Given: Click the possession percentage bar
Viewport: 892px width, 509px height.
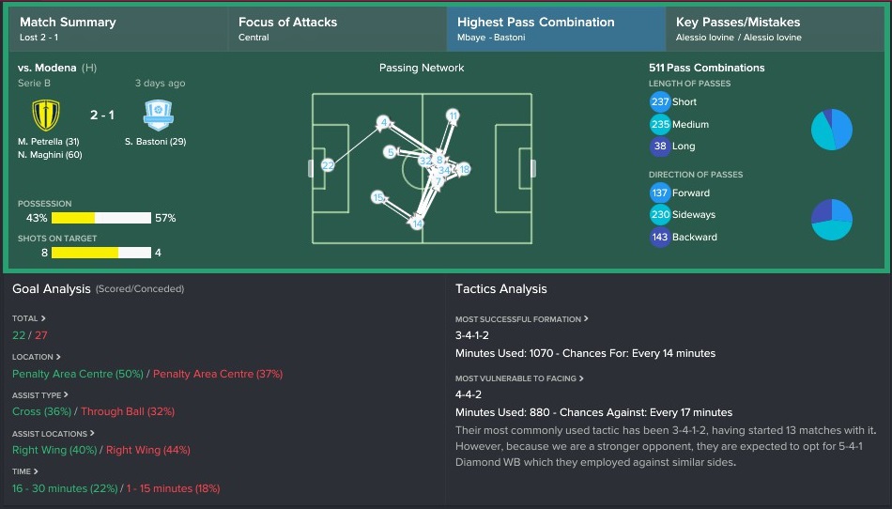Looking at the screenshot, I should (x=101, y=218).
